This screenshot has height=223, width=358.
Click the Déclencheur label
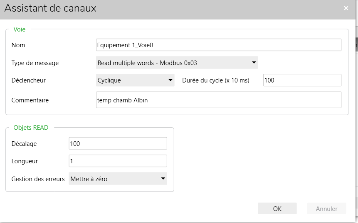(28, 80)
